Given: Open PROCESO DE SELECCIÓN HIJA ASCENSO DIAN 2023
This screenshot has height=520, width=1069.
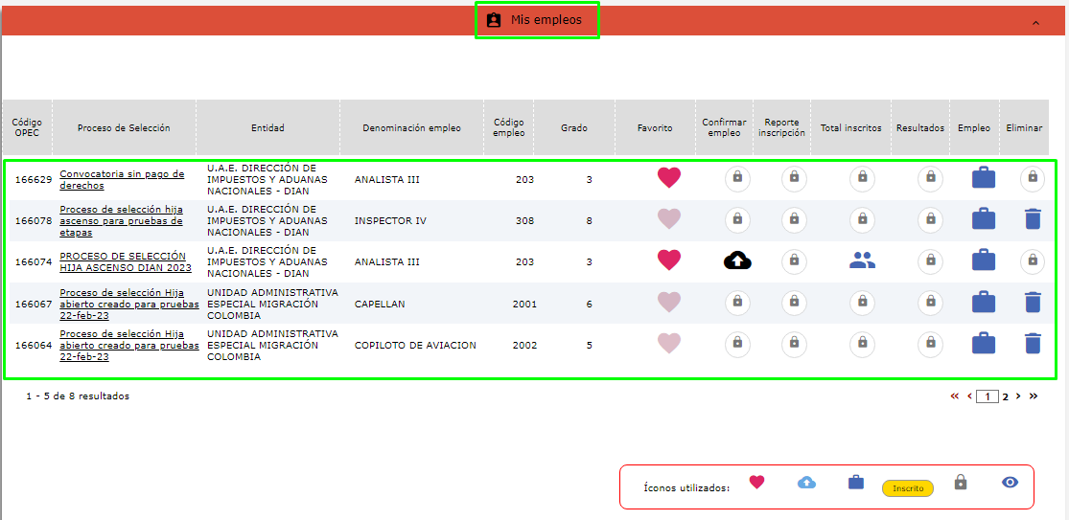Looking at the screenshot, I should tap(125, 261).
